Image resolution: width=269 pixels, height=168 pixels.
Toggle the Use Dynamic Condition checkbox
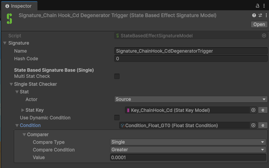click(x=117, y=118)
